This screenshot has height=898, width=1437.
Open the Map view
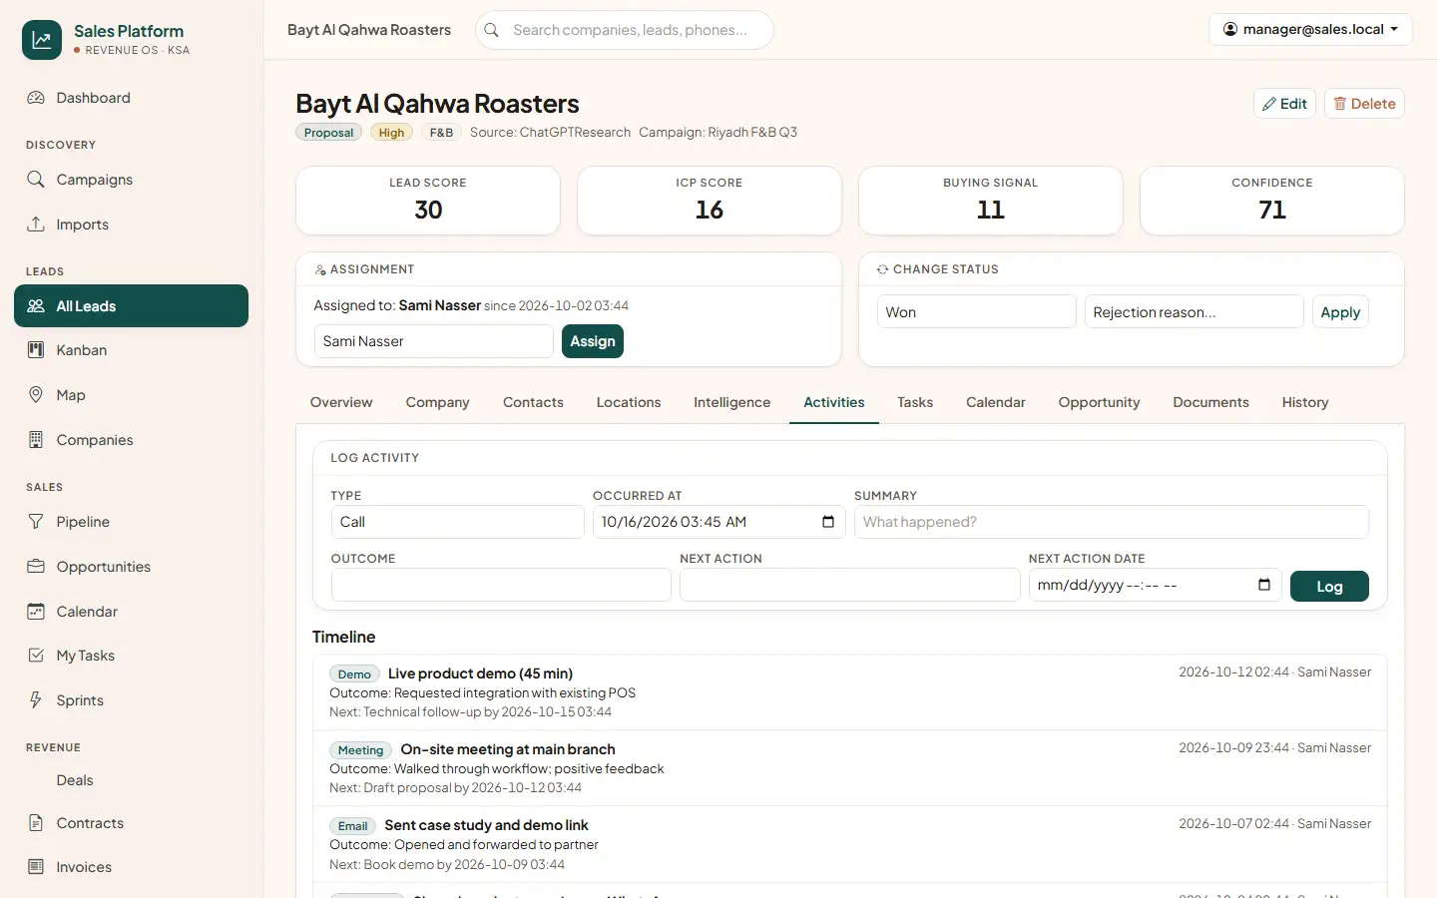tap(131, 395)
